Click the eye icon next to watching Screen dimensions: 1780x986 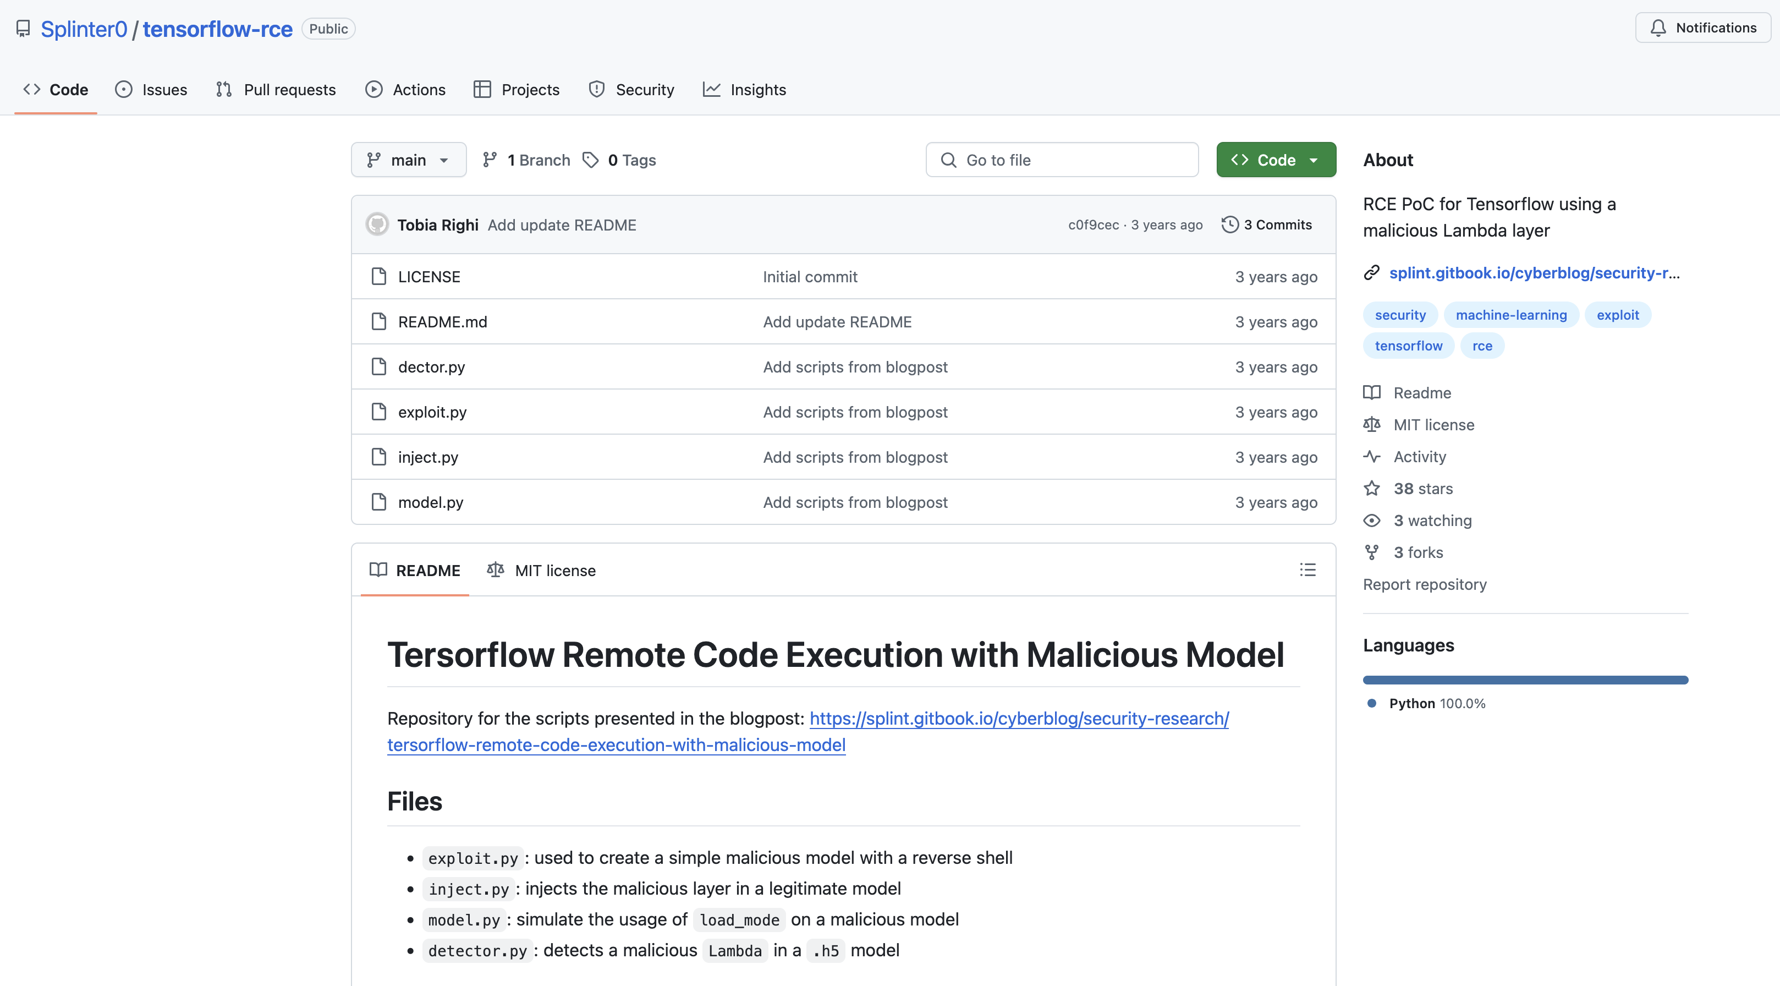(1372, 521)
